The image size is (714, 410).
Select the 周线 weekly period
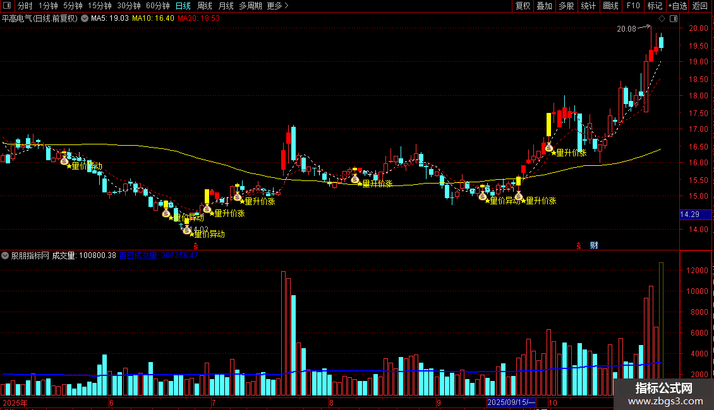[205, 6]
